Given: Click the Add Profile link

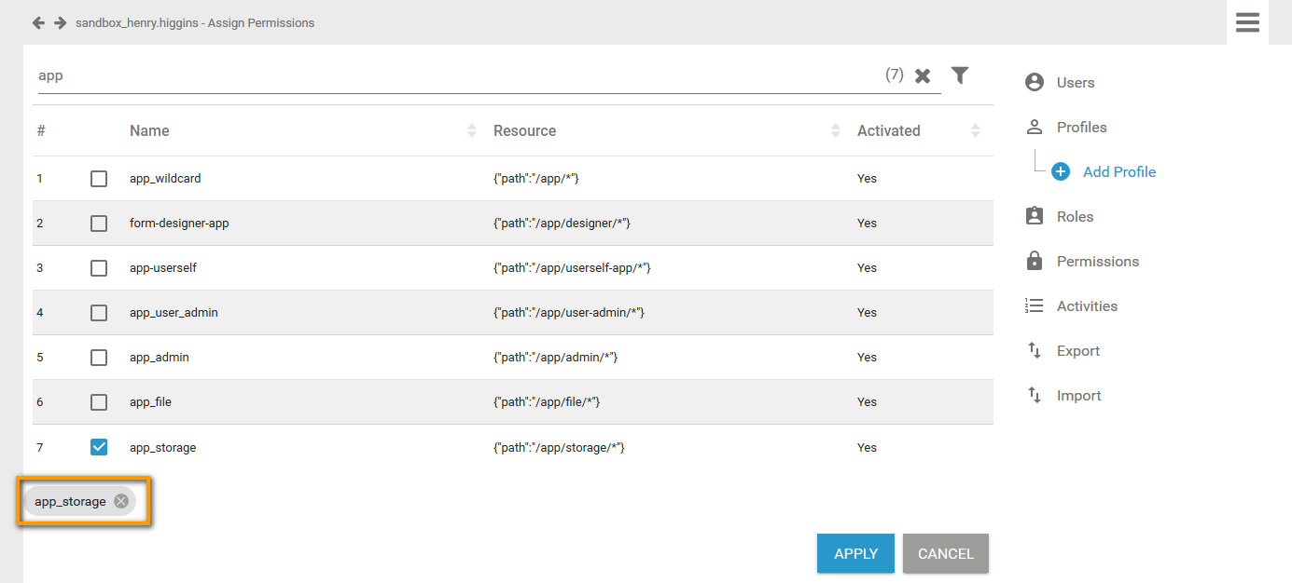Looking at the screenshot, I should [x=1118, y=171].
